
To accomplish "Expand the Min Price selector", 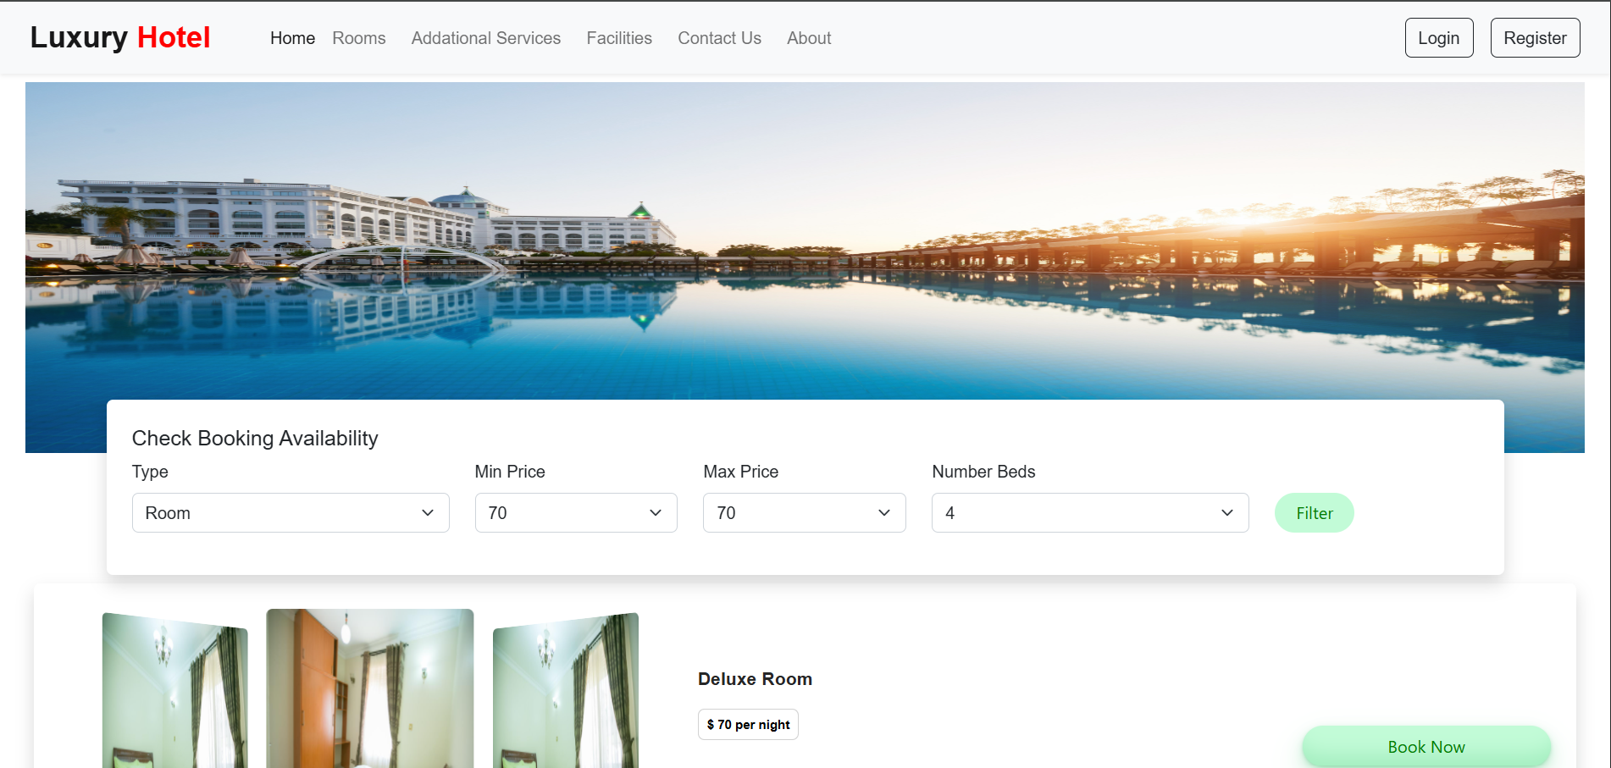I will click(x=576, y=512).
